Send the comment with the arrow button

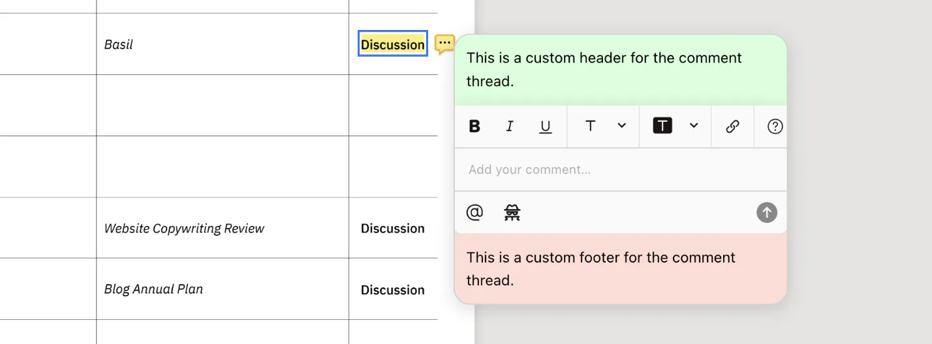pos(767,212)
